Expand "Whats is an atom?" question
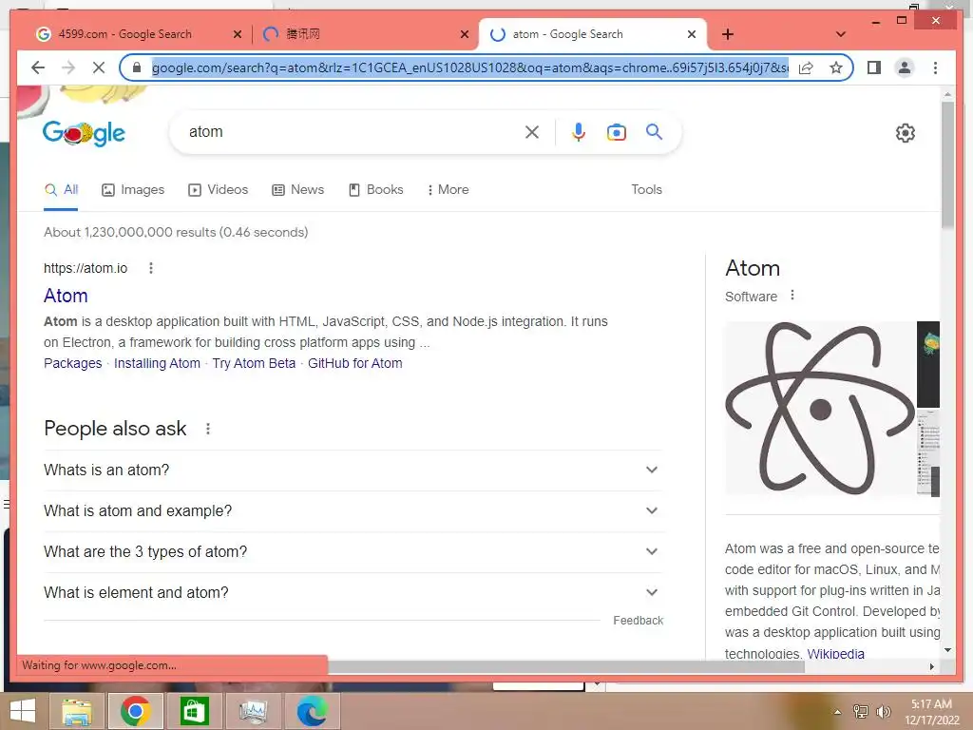Screen dimensions: 973x730 (x=353, y=470)
